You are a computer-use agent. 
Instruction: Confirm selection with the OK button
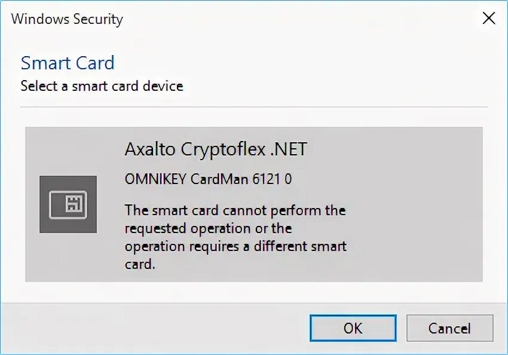pos(353,328)
